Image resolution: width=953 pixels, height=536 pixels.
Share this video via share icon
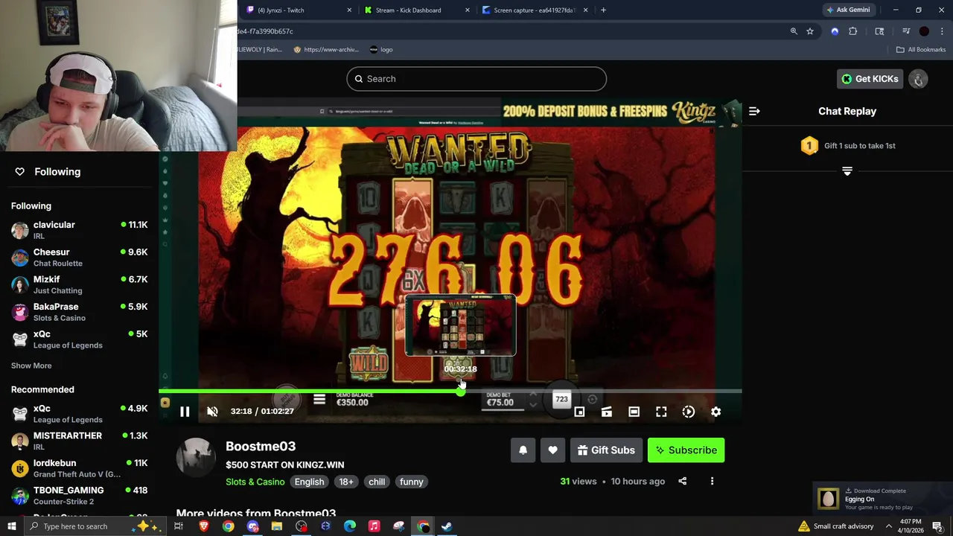click(683, 481)
